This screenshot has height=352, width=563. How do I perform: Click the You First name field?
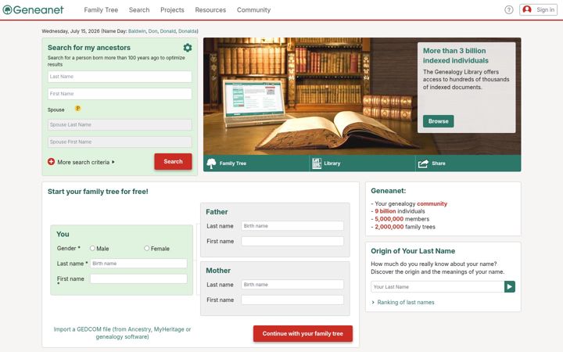point(138,278)
